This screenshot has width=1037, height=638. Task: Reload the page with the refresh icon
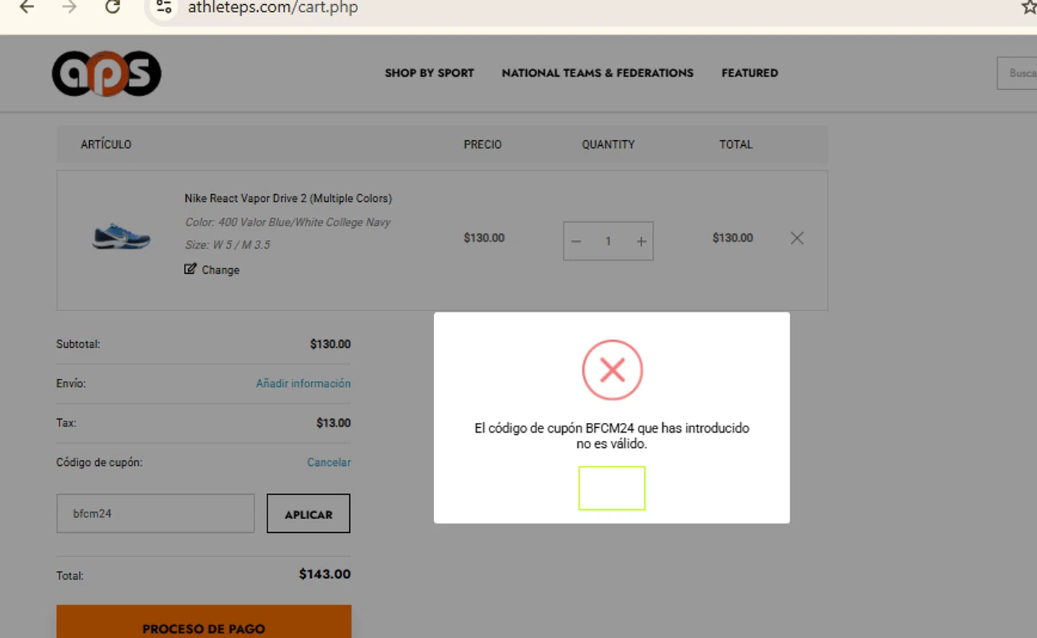(x=113, y=8)
